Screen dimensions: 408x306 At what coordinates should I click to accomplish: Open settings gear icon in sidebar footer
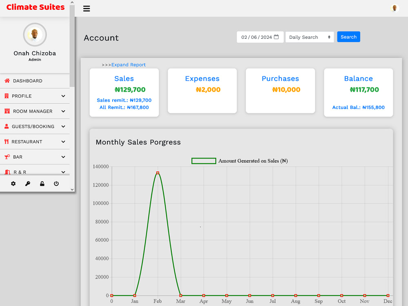[13, 184]
